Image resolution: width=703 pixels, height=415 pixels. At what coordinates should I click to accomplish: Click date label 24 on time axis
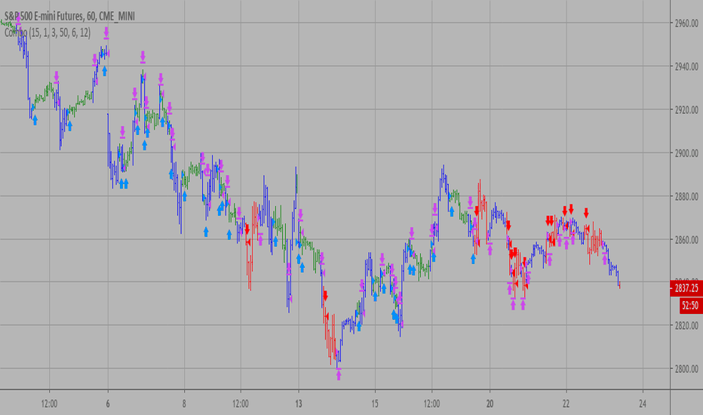[x=643, y=404]
